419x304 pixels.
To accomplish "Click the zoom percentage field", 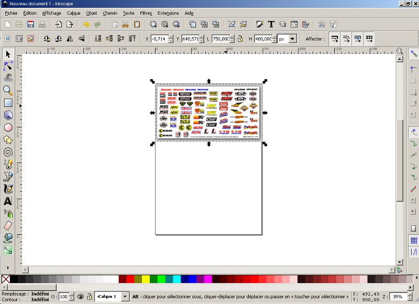I will tap(398, 296).
